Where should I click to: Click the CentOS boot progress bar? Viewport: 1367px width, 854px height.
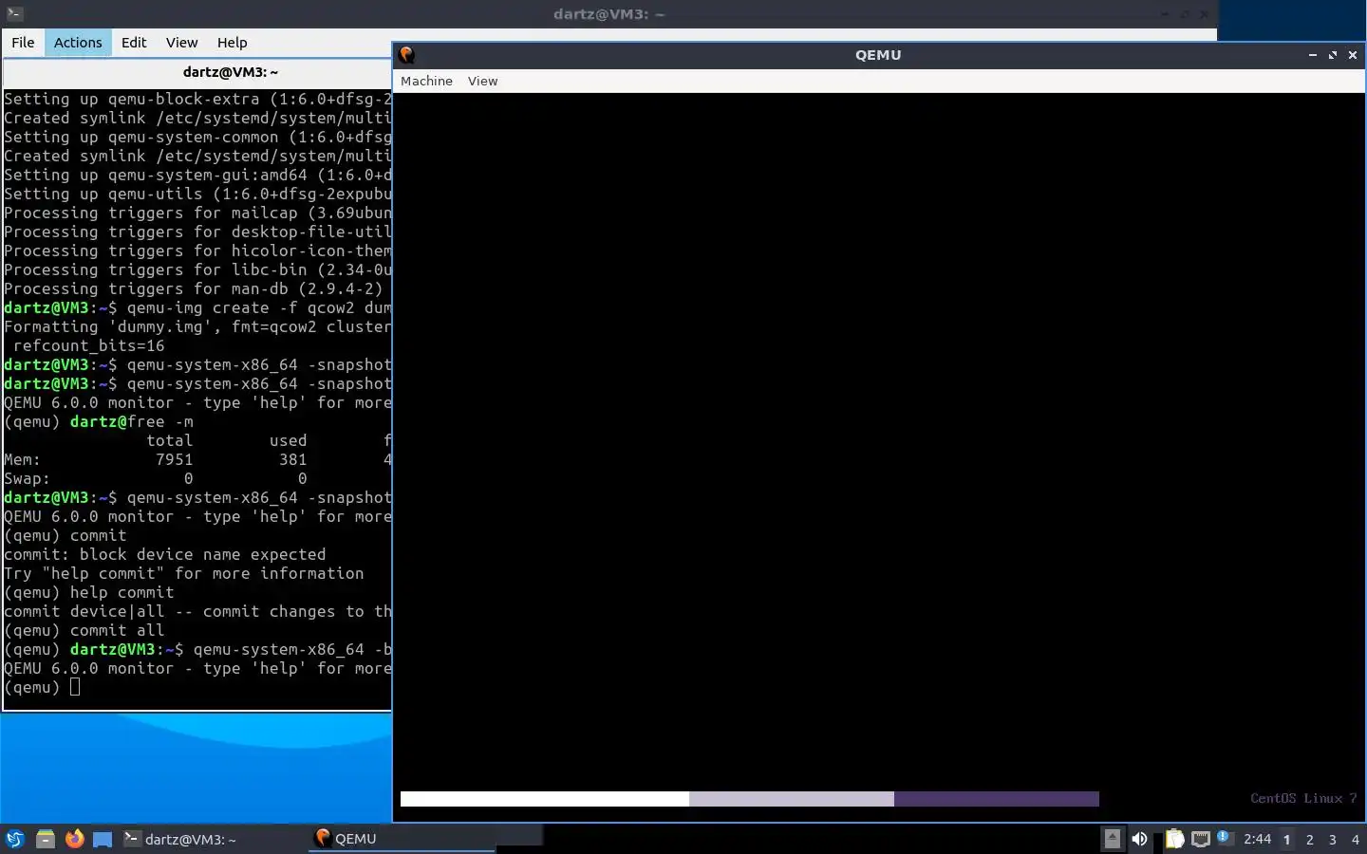749,799
